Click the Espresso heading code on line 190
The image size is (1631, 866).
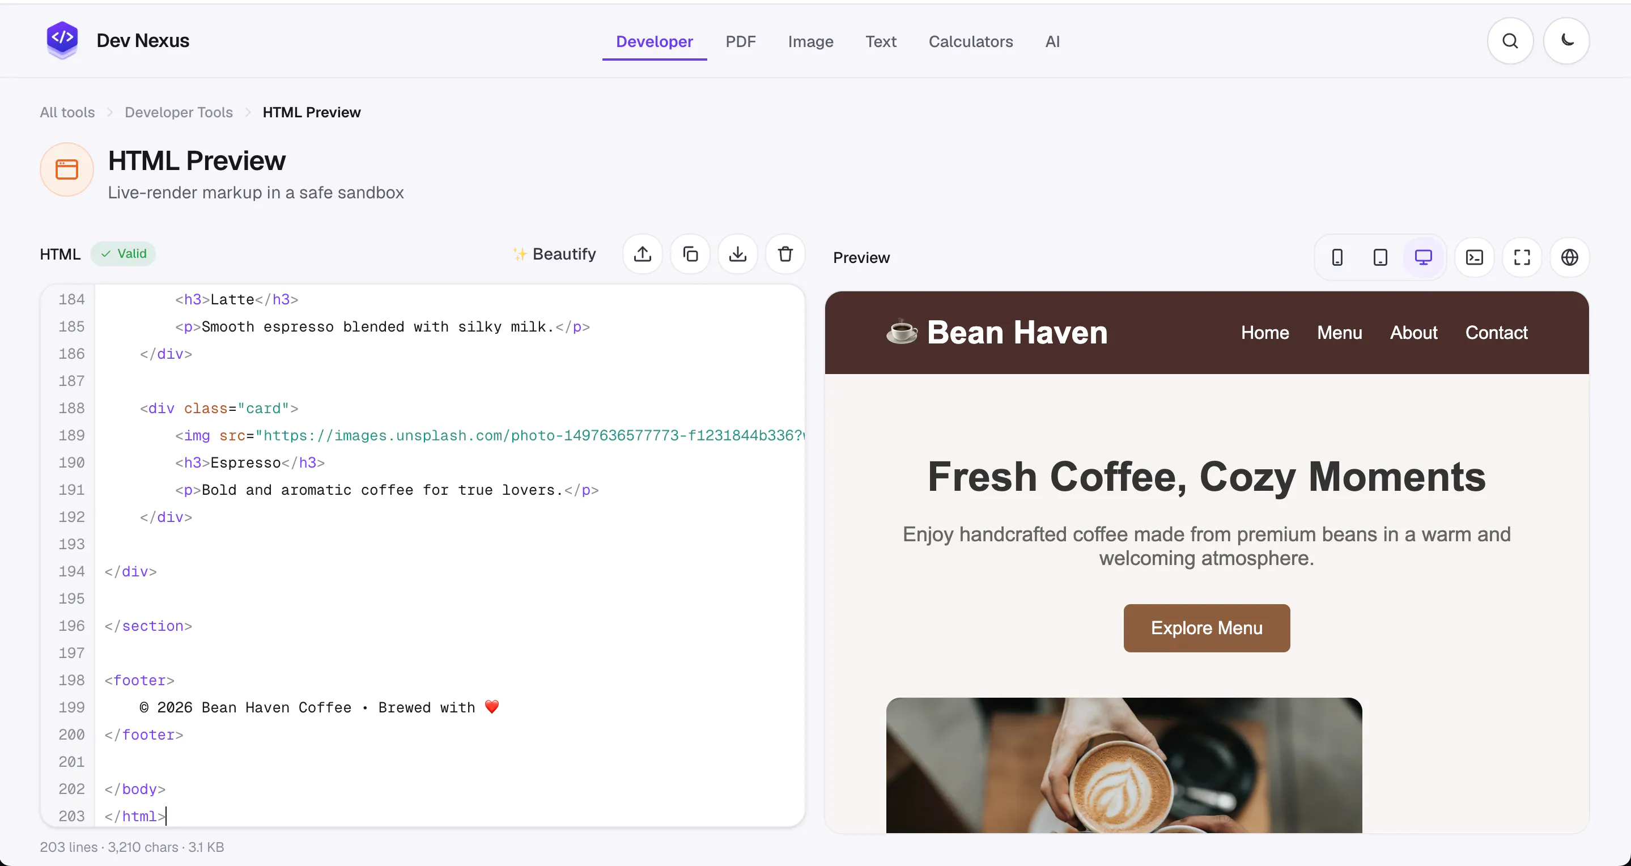250,462
